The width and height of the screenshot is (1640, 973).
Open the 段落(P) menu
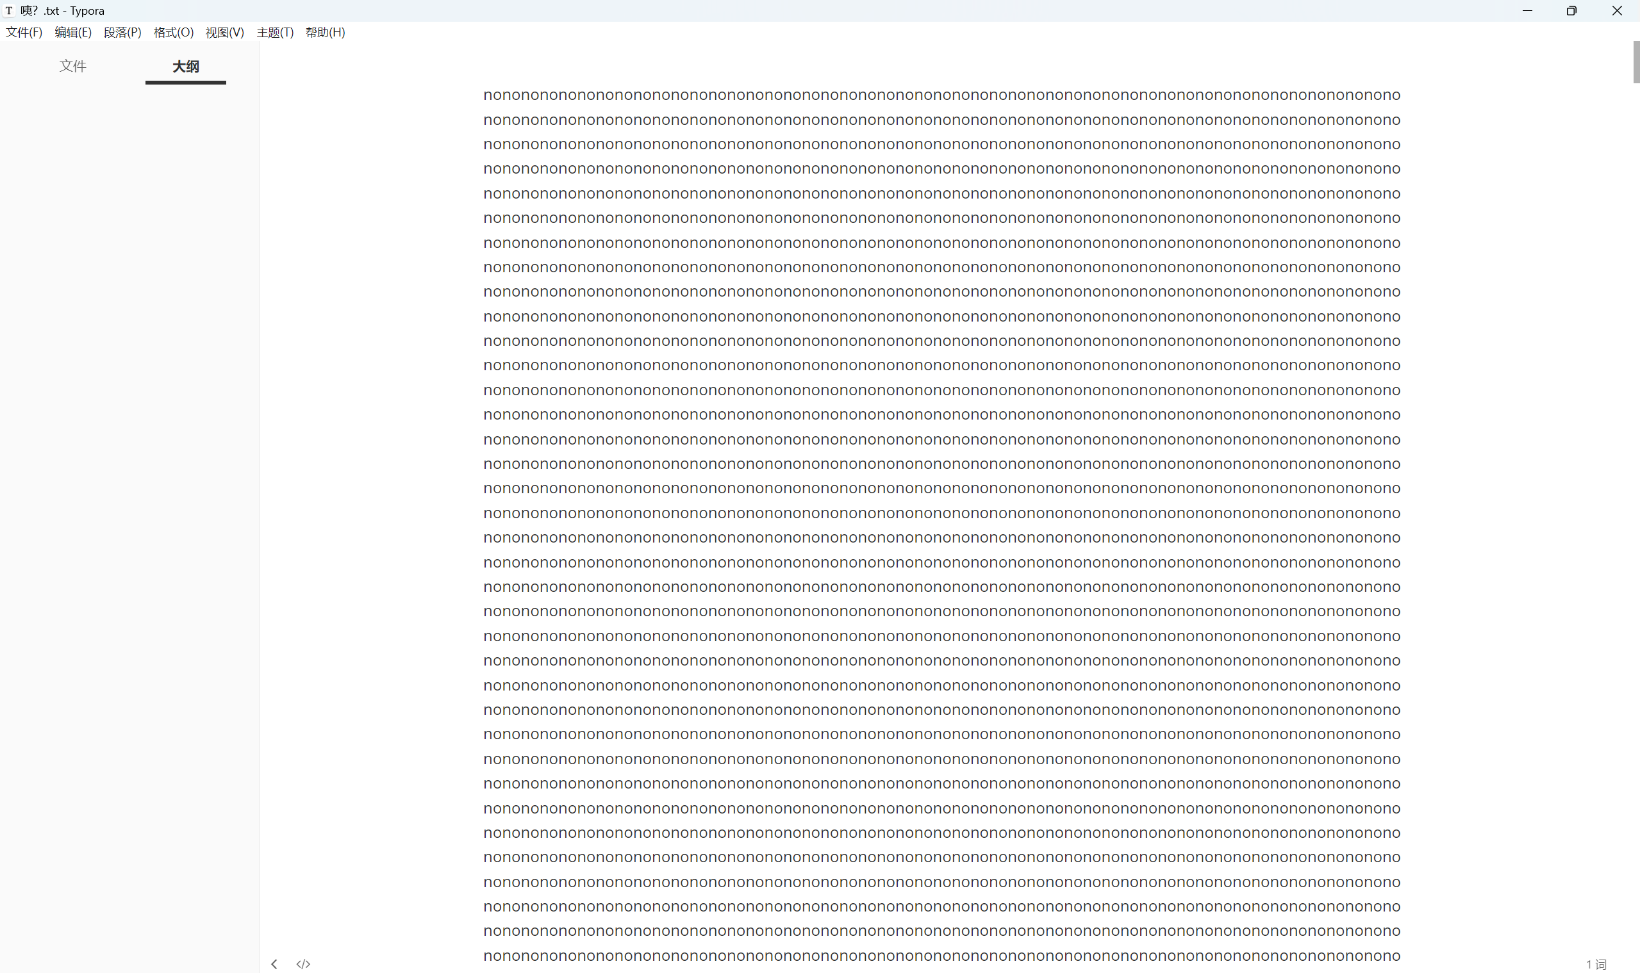[x=122, y=33]
